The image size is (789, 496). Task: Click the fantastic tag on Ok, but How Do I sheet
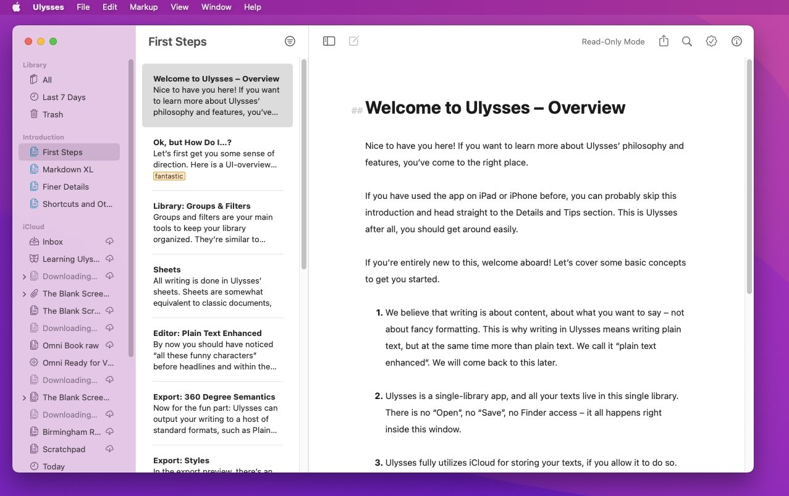[x=169, y=175]
